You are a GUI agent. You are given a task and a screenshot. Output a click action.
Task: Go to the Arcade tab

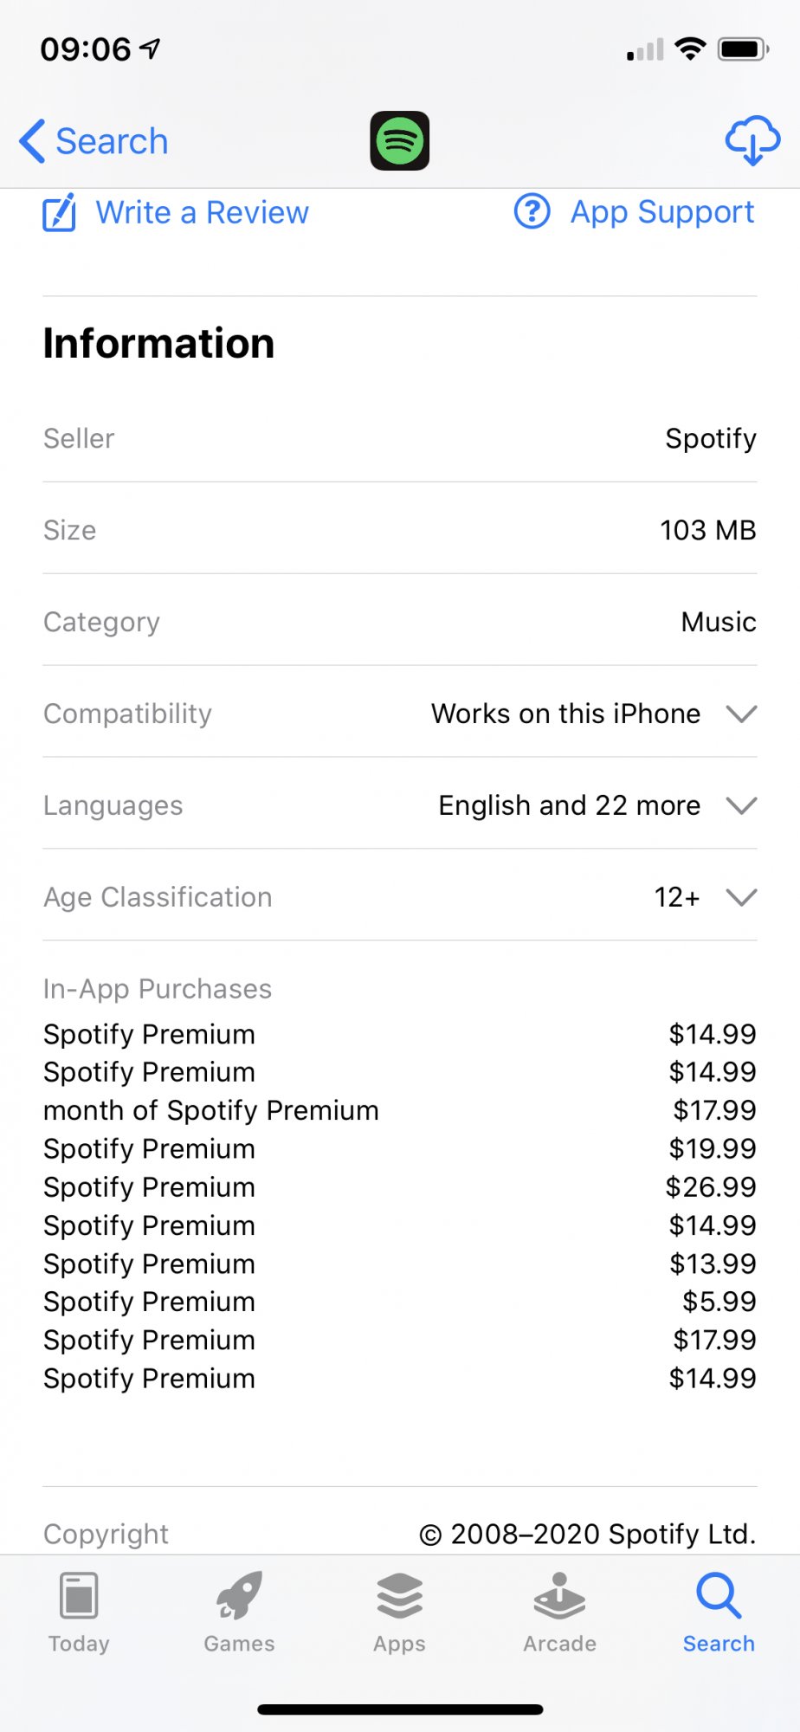[559, 1611]
